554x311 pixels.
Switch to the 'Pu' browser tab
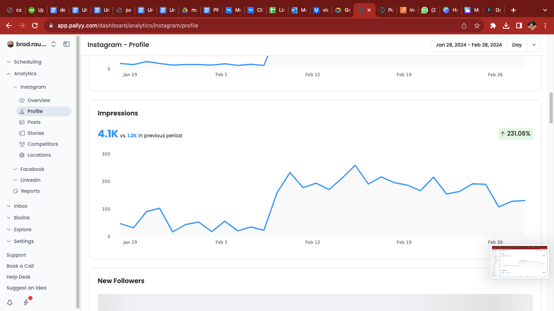[x=386, y=10]
